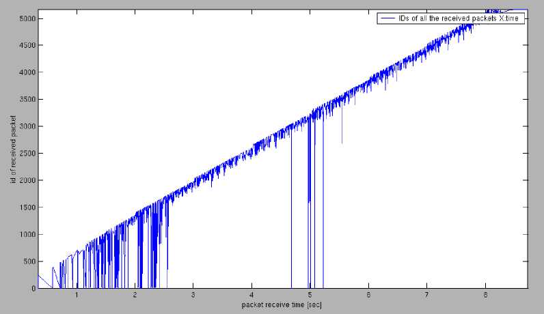The width and height of the screenshot is (544, 314).
Task: Click x-axis tick label 1
Action: [x=77, y=295]
